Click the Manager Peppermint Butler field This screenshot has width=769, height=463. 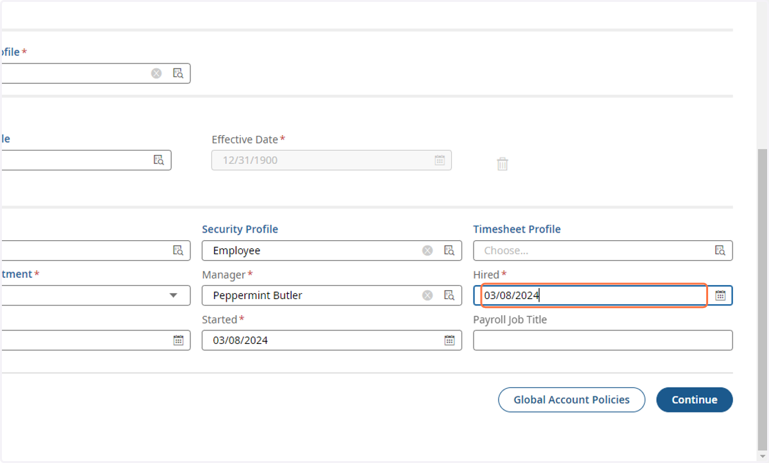(332, 295)
